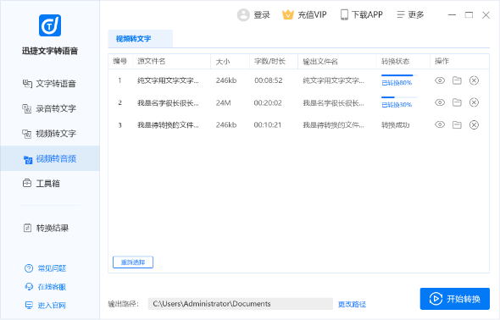
Task: Select 视频转音频 in the sidebar menu
Action: (x=50, y=158)
